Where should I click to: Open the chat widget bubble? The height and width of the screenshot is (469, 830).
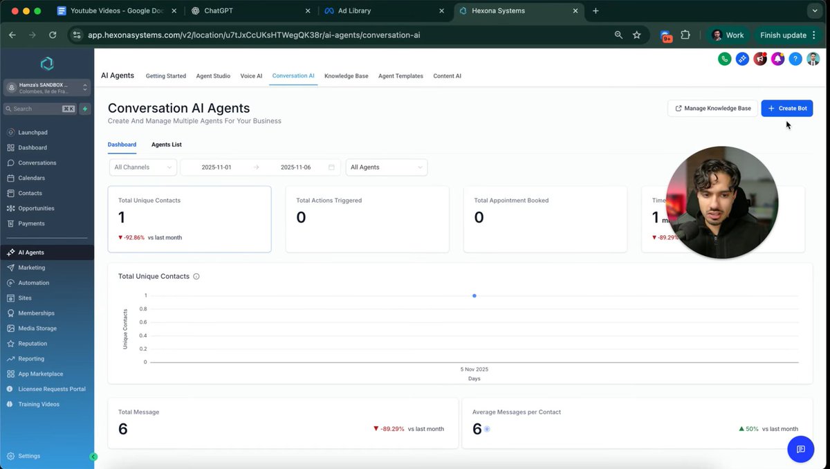pos(801,449)
